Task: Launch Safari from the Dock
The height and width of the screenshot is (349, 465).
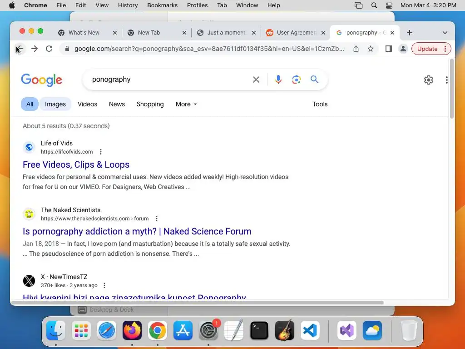Action: (x=107, y=330)
